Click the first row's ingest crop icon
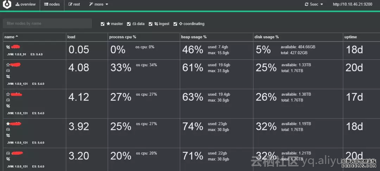Viewport: 380px width, 171px height. coord(8,47)
